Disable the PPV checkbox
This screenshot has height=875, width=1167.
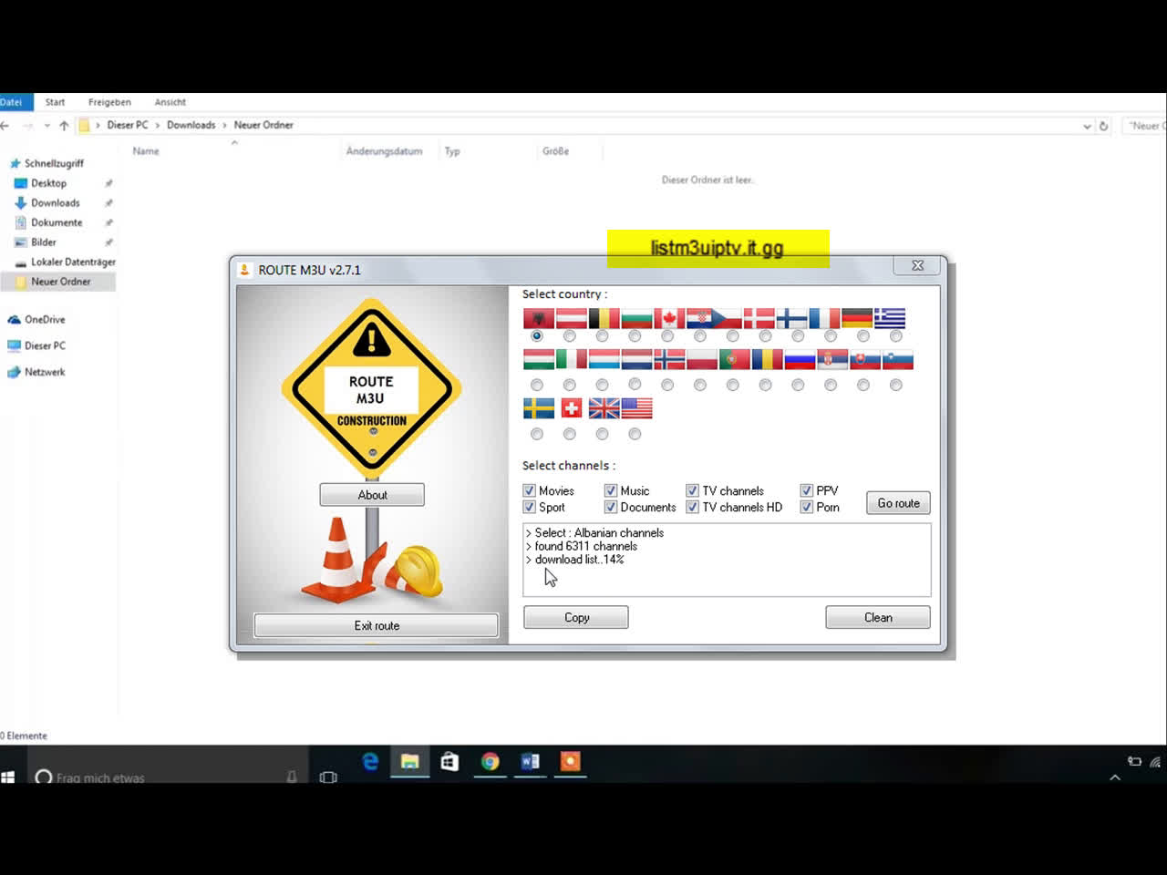(807, 490)
